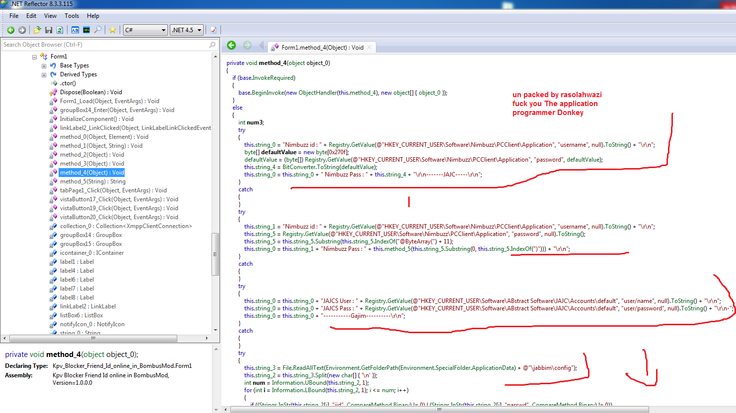Click the tab scroll-left triangle arrow

pyautogui.click(x=261, y=46)
